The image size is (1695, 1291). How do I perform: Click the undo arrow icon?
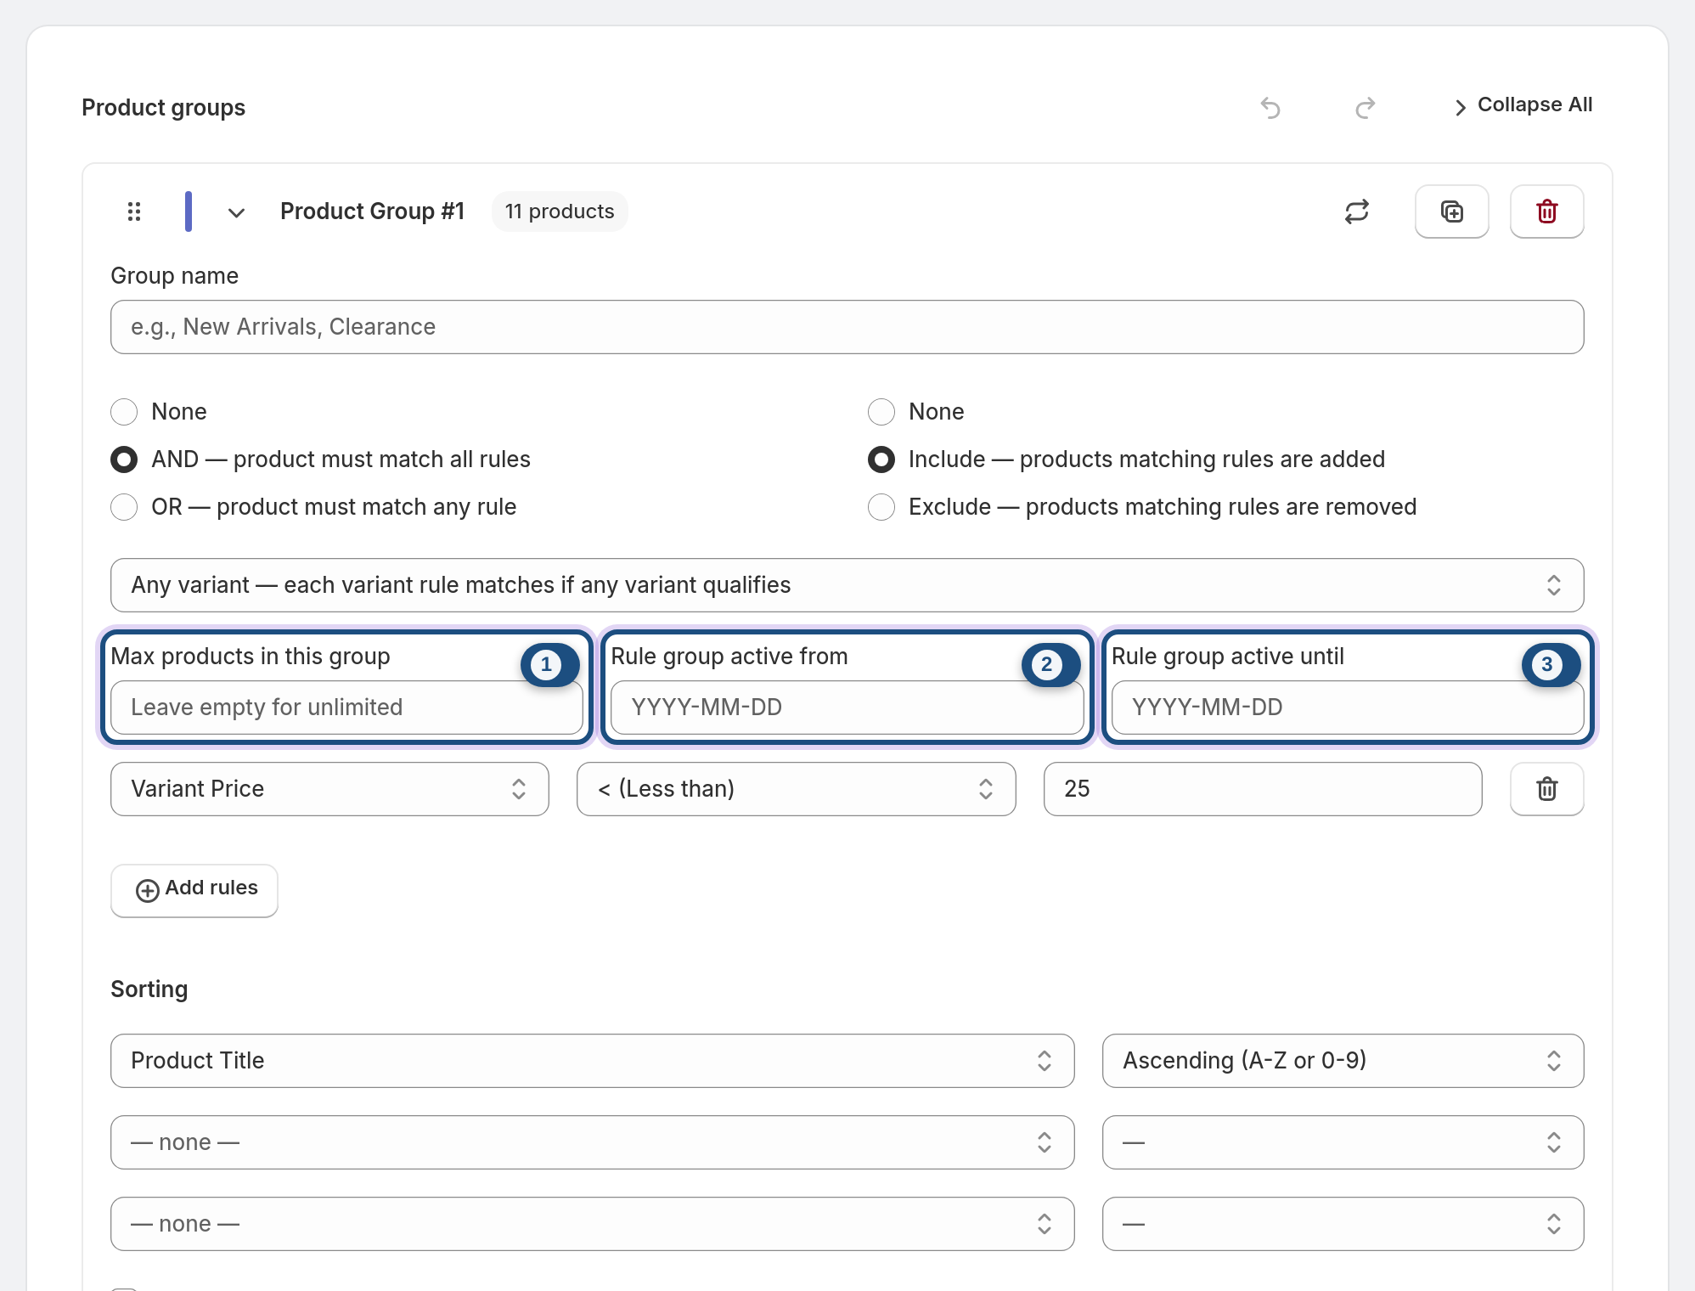click(x=1270, y=108)
